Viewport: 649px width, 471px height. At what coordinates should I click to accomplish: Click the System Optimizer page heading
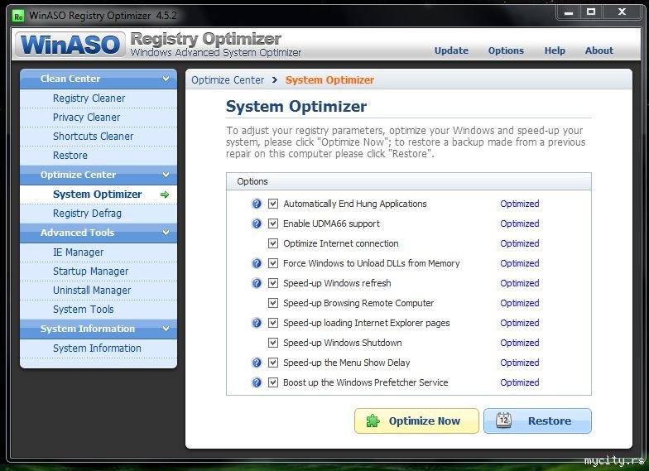point(296,106)
